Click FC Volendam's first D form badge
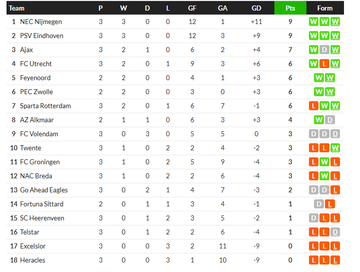 313,134
